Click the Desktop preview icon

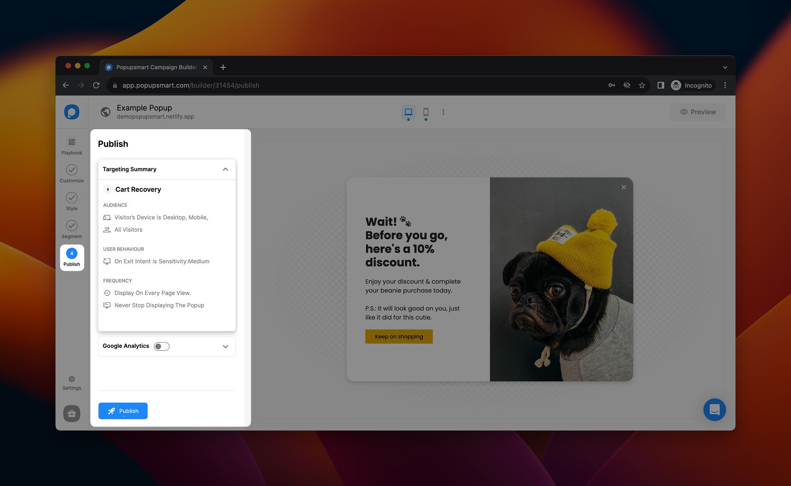408,111
